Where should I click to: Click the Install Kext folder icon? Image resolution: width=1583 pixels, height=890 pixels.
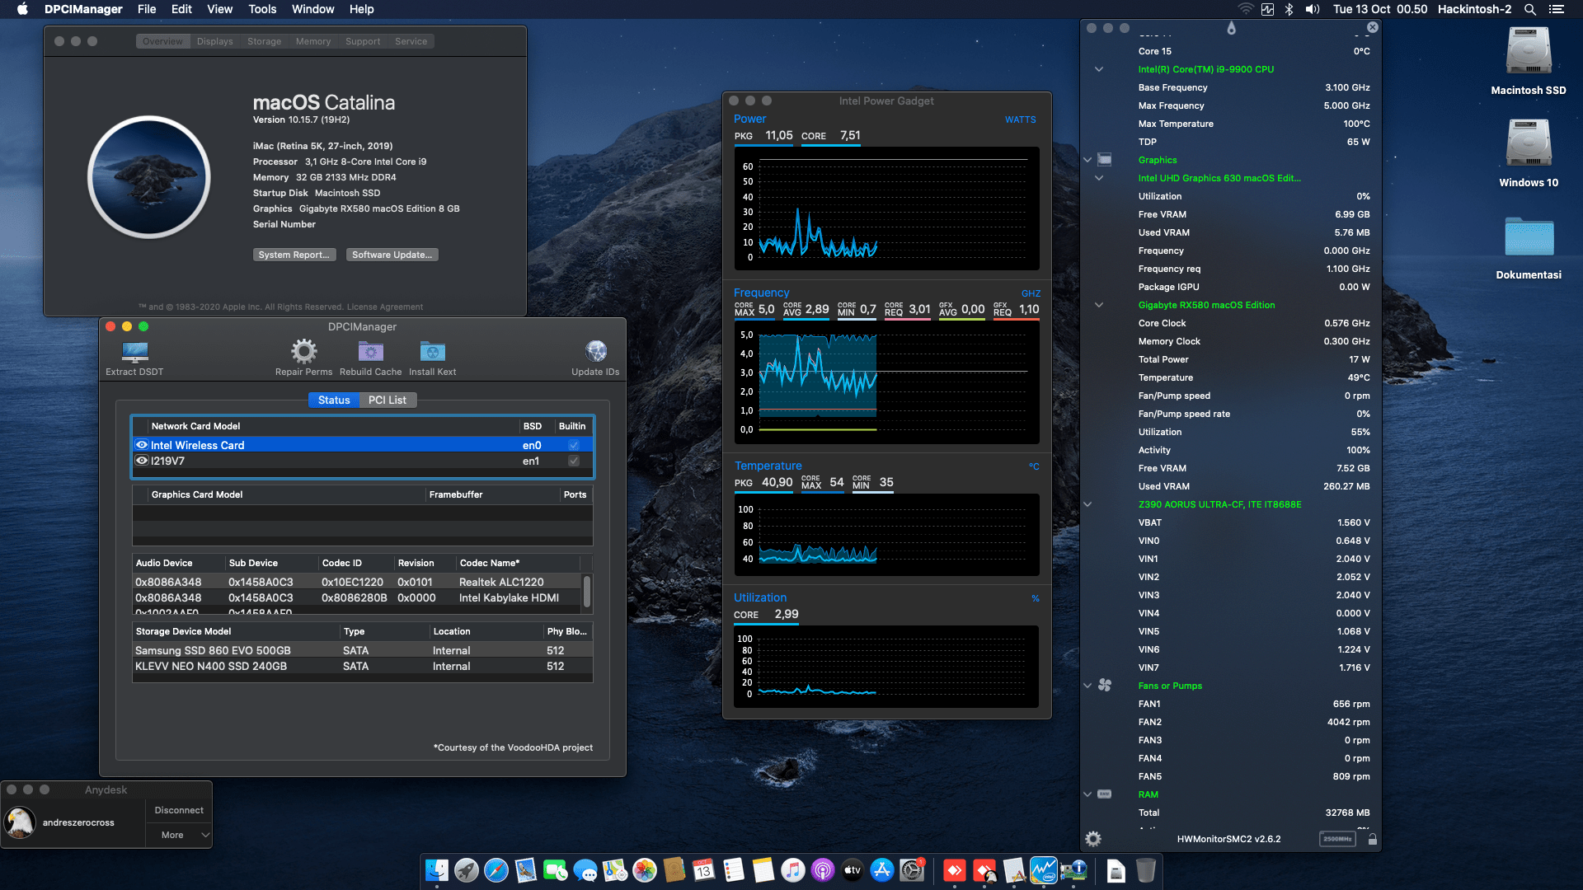click(x=432, y=353)
